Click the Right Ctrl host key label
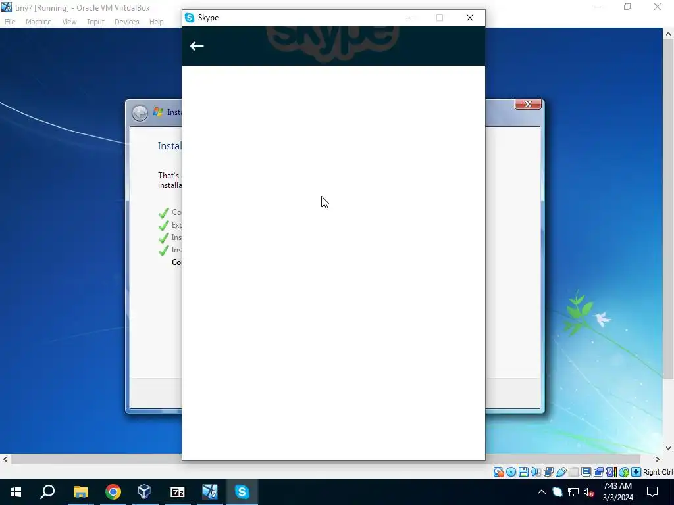Screen dimensions: 674x505 tap(658, 472)
